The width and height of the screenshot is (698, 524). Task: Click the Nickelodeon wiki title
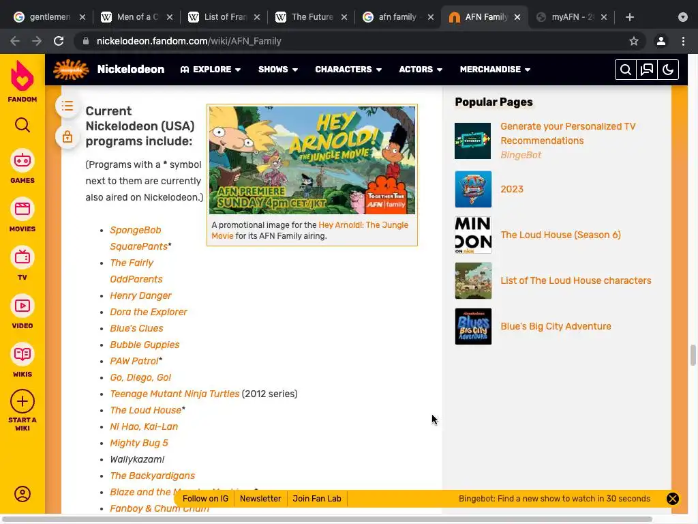(131, 70)
